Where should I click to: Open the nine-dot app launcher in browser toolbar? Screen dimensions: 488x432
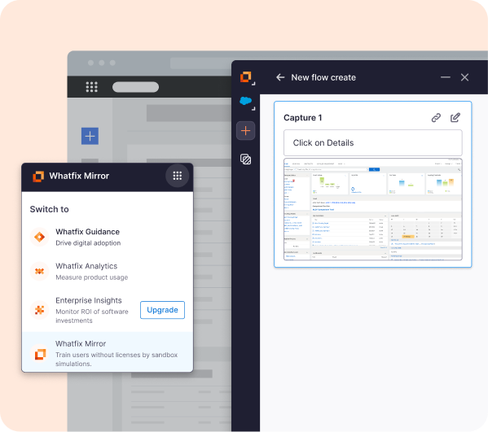pos(92,87)
